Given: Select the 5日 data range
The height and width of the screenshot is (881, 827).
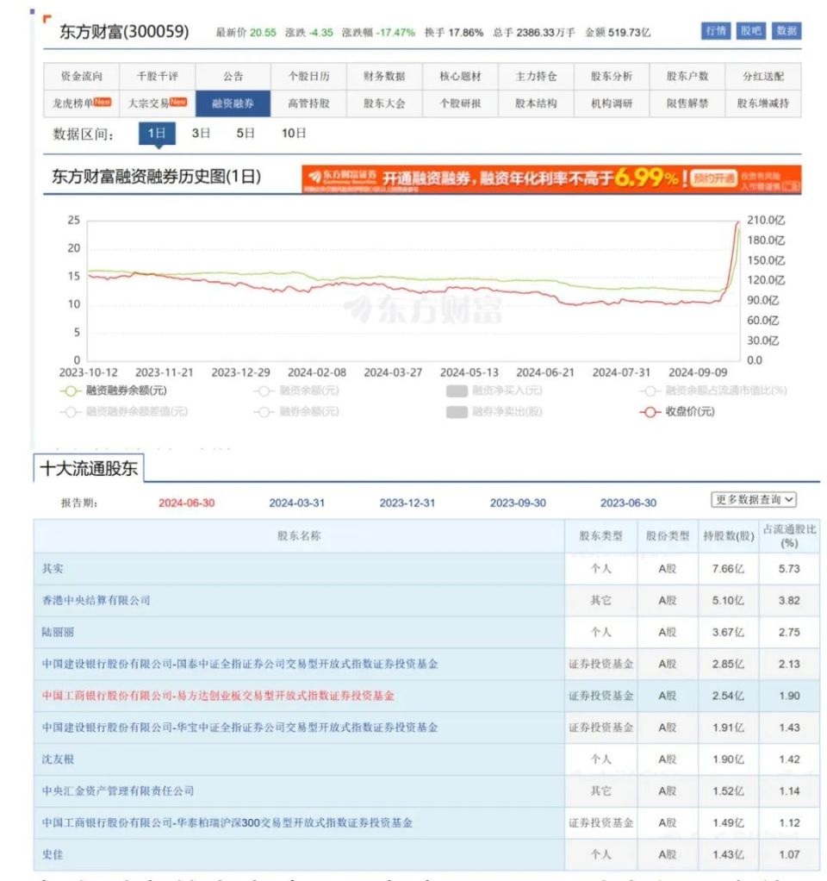Looking at the screenshot, I should 246,134.
